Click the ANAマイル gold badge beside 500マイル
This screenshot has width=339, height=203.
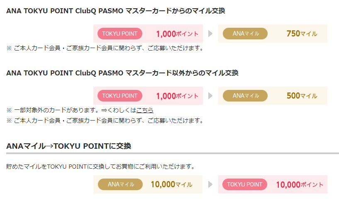[245, 96]
